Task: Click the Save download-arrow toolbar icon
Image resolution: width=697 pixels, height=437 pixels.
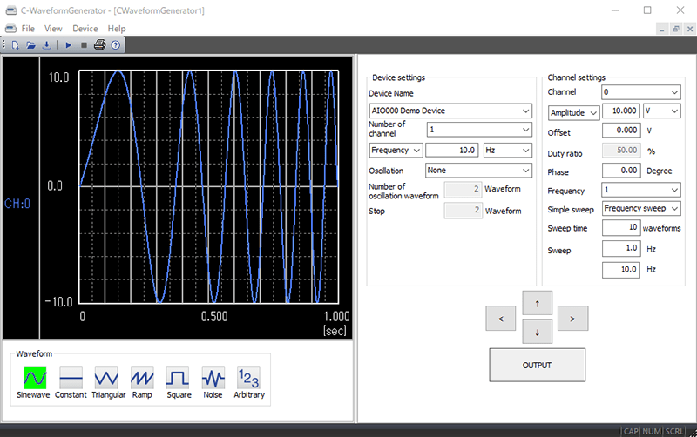Action: (45, 44)
